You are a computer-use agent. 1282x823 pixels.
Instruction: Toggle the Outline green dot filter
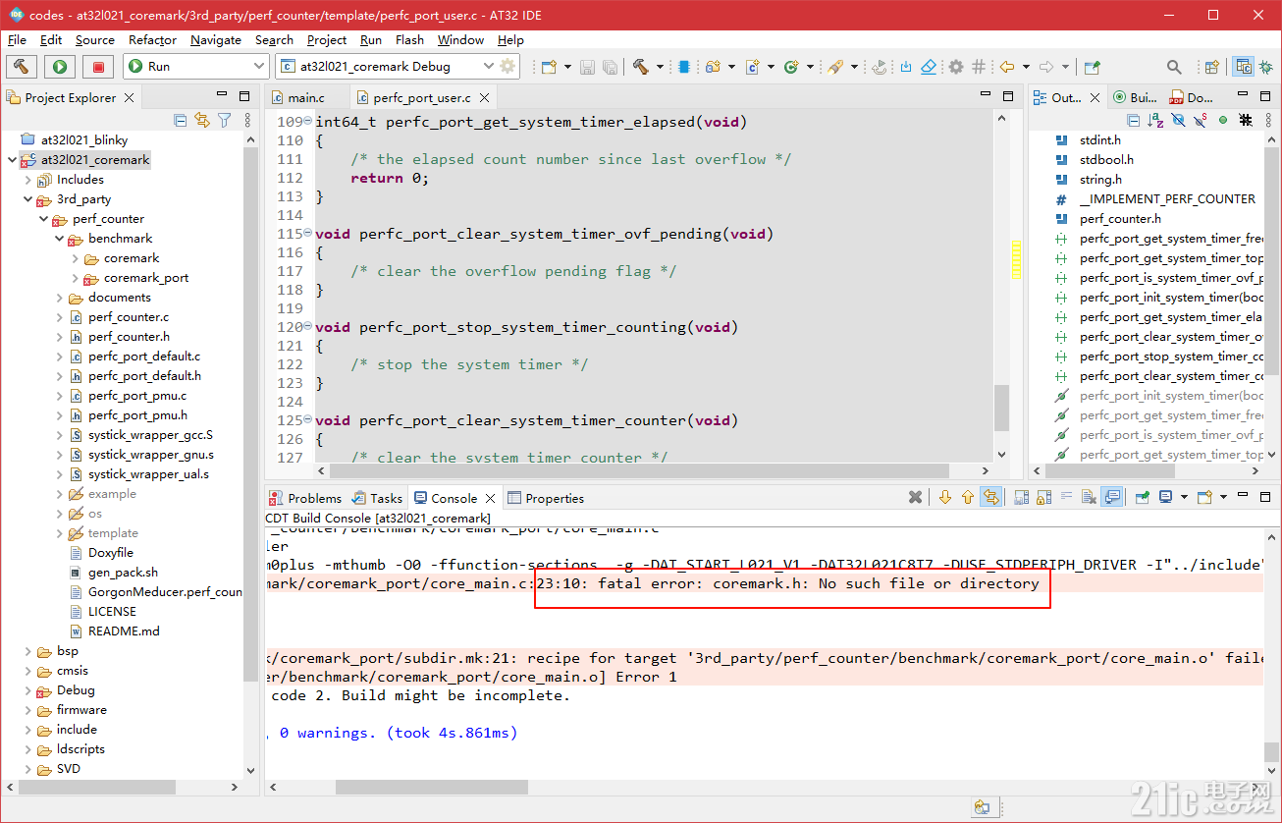coord(1223,120)
